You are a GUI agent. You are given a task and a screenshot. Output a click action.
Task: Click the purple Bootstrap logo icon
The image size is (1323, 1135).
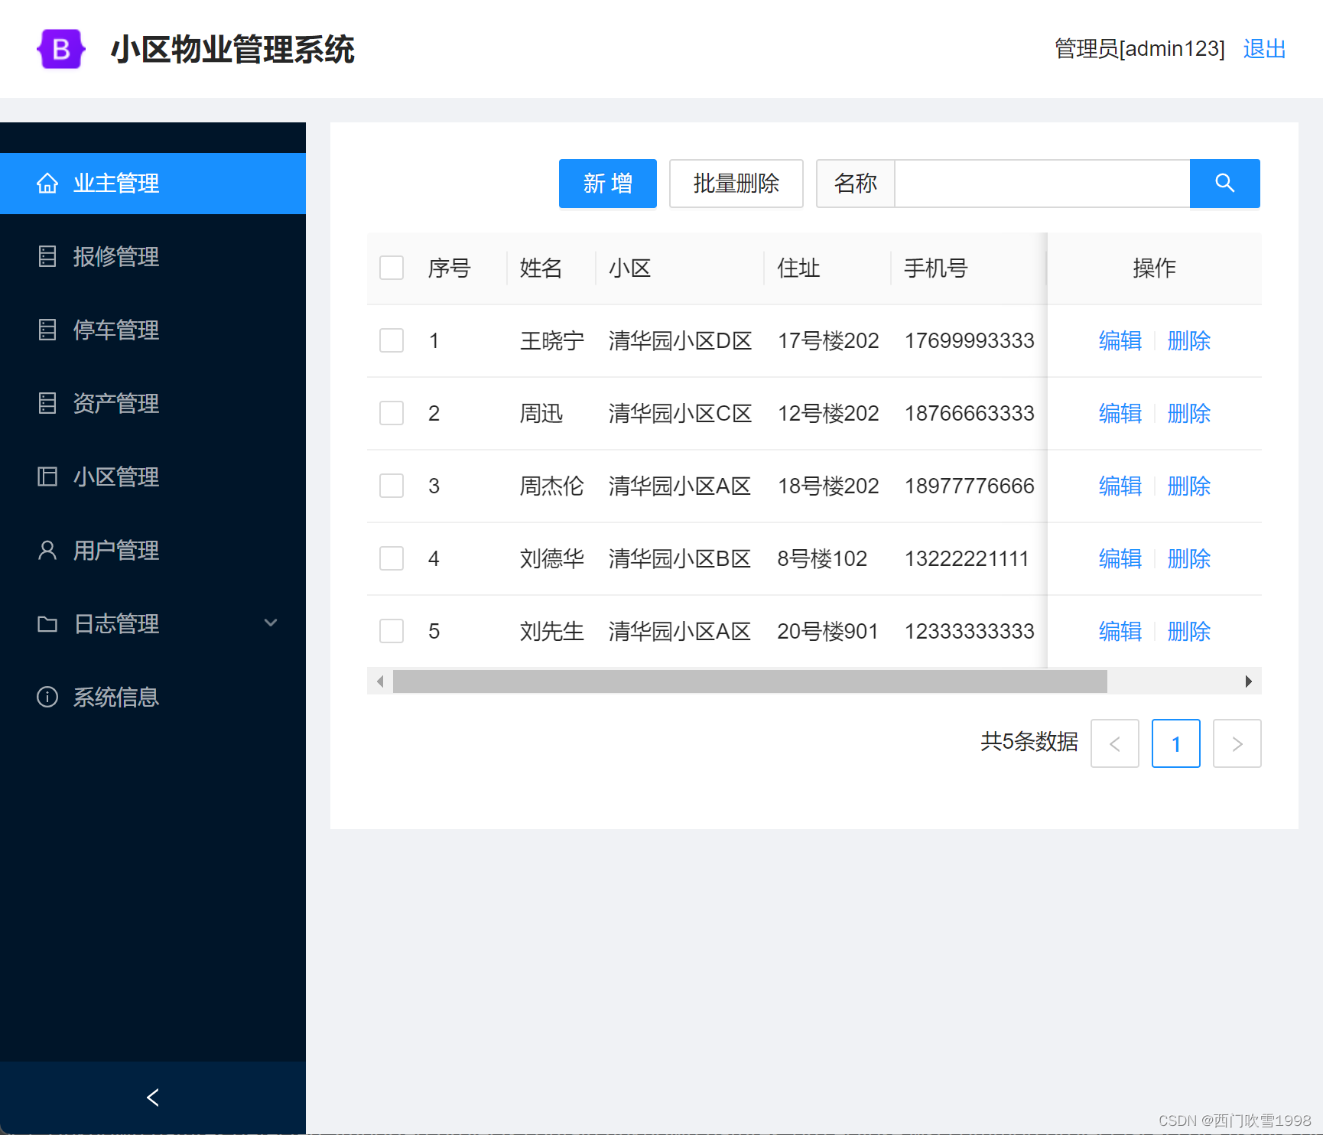click(x=61, y=49)
